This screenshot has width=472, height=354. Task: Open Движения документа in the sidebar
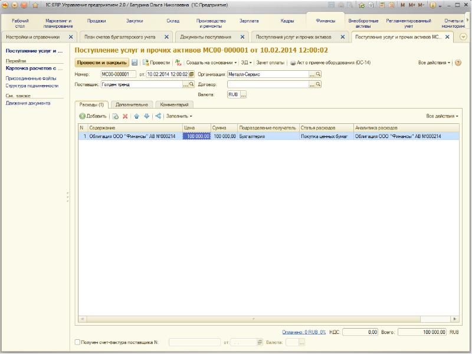point(28,103)
